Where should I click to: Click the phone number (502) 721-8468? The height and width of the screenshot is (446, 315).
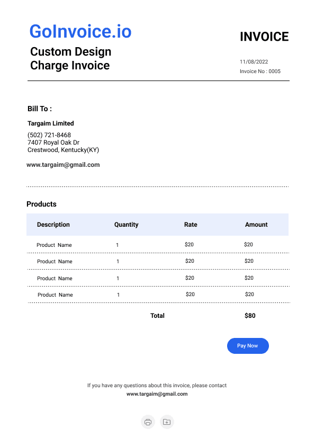click(49, 135)
